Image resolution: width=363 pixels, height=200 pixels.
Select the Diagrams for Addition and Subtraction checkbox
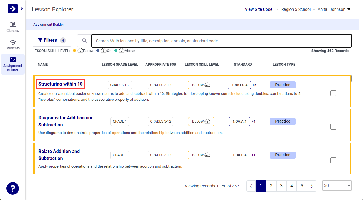click(x=333, y=126)
